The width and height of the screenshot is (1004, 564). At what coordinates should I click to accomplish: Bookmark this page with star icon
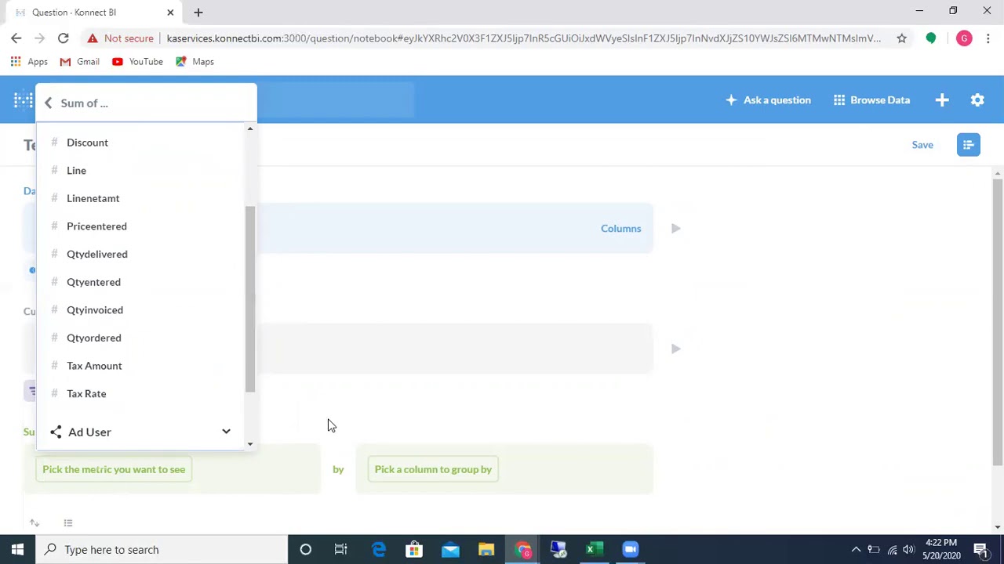click(901, 38)
